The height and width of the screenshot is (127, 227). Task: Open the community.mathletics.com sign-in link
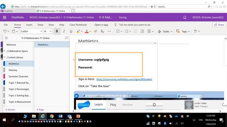pyautogui.click(x=124, y=79)
